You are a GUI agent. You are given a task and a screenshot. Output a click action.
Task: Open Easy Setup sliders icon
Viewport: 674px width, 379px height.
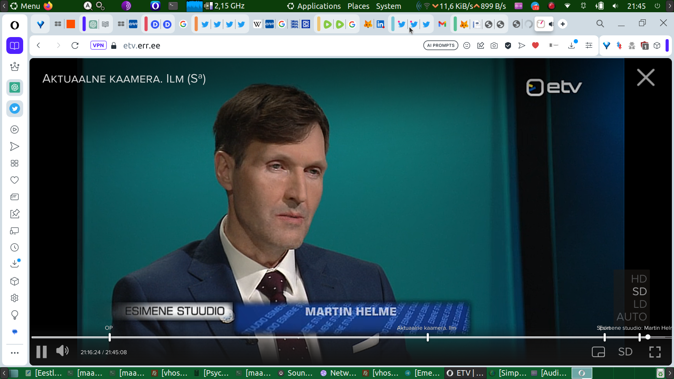(x=589, y=45)
